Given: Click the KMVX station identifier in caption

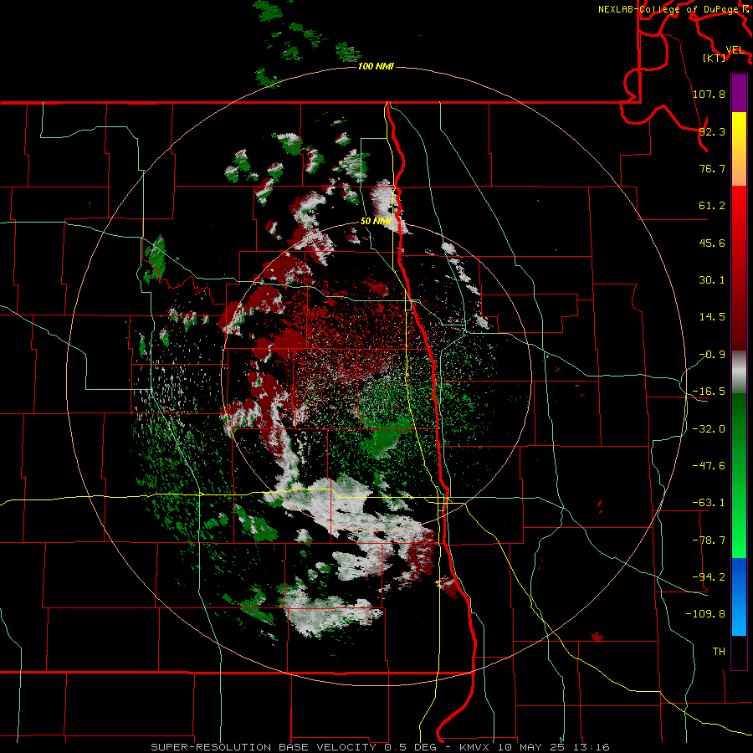Looking at the screenshot, I should point(475,747).
